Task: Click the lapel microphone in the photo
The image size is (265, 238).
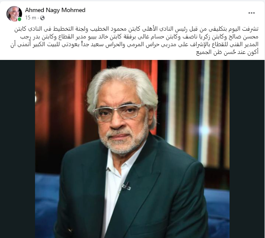Action: click(x=126, y=186)
